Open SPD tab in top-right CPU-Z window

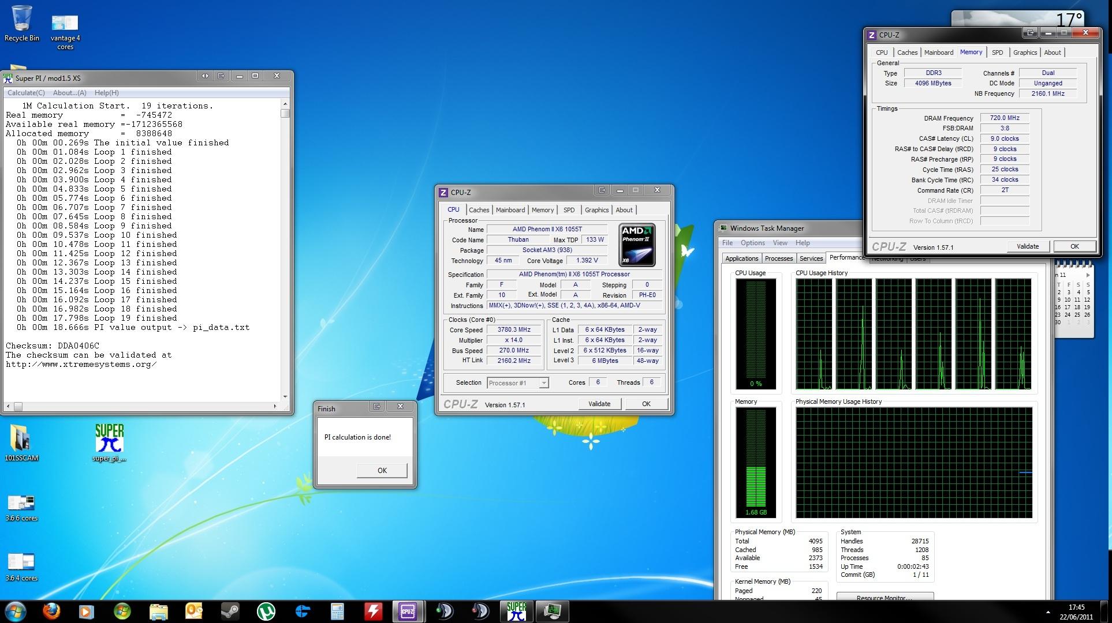click(998, 52)
